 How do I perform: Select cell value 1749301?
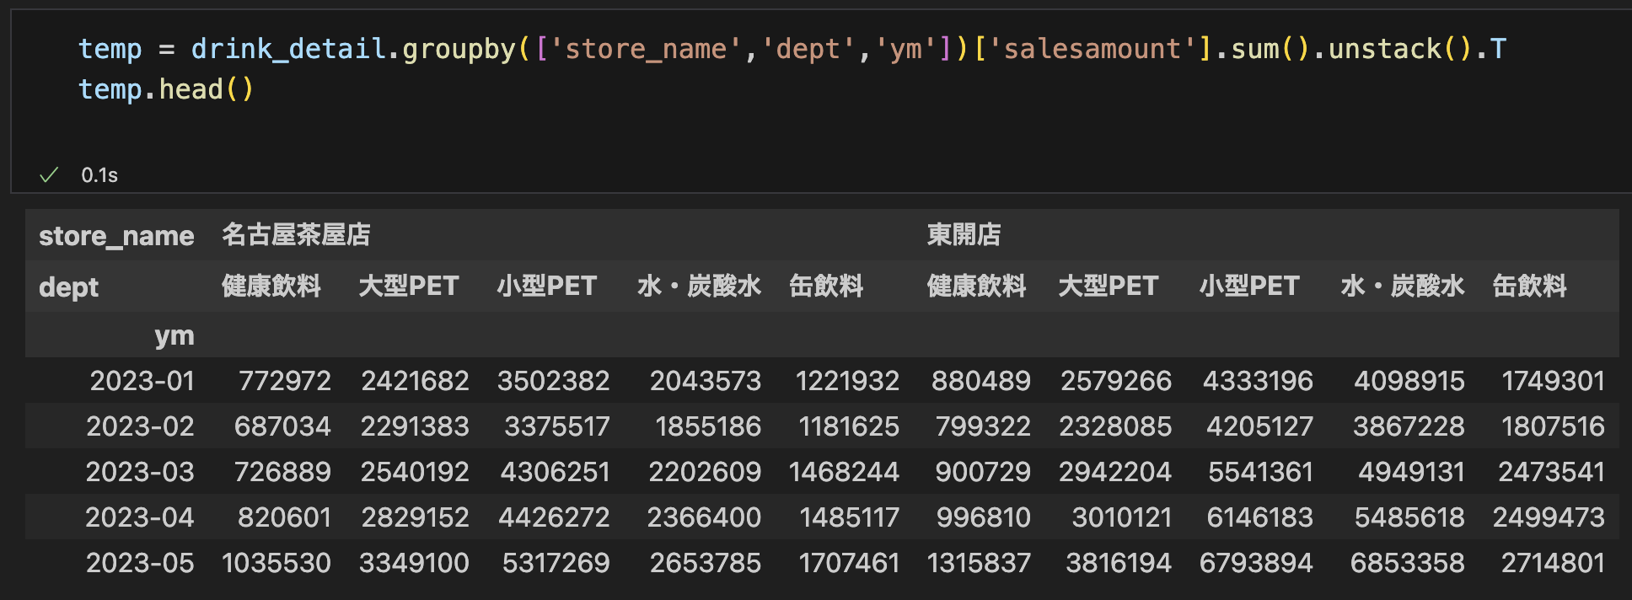pos(1554,381)
